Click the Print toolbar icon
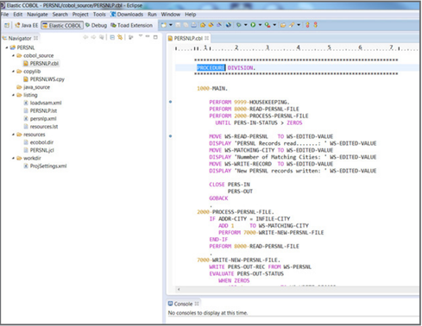 (x=194, y=25)
